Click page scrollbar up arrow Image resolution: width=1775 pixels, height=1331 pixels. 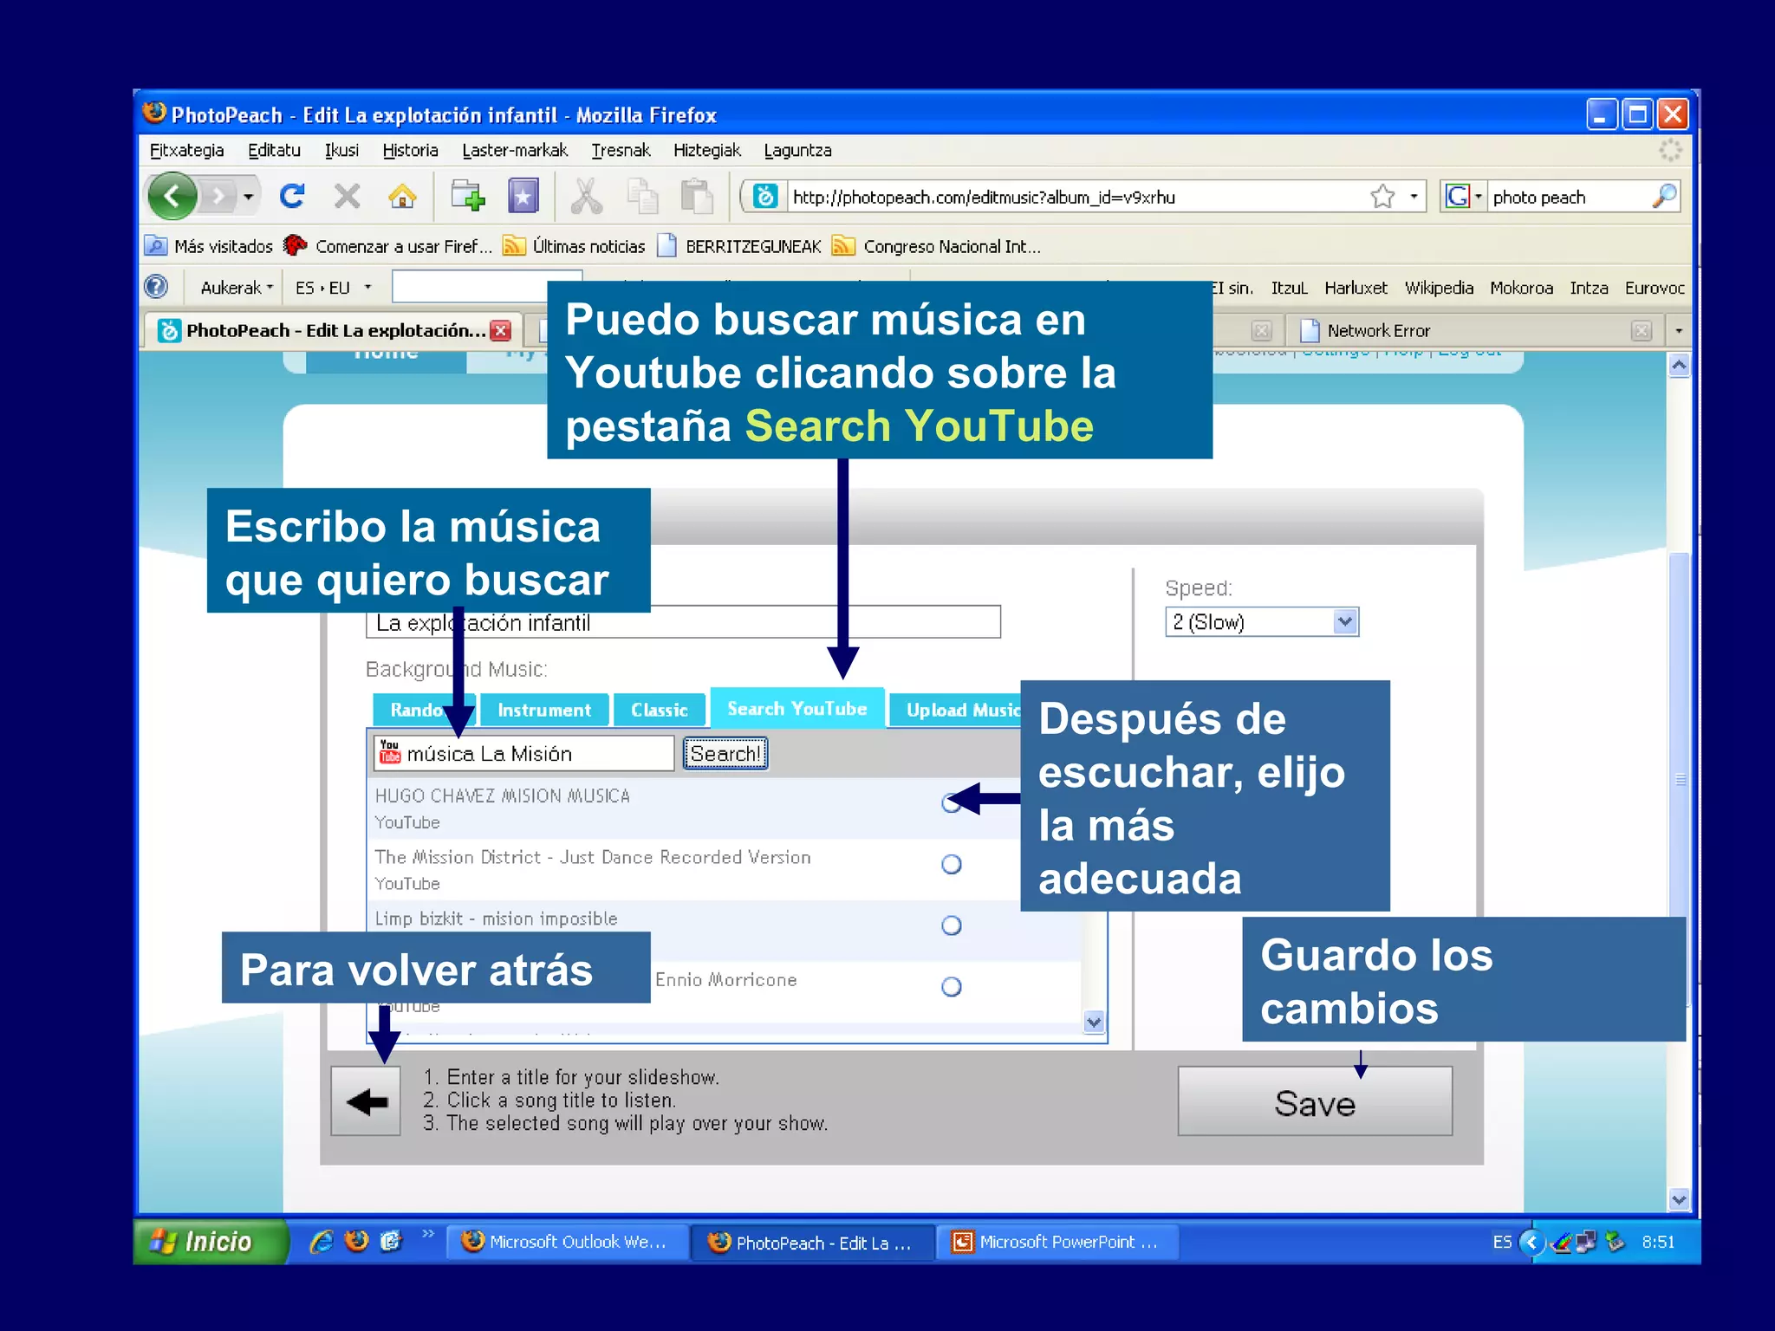coord(1679,366)
